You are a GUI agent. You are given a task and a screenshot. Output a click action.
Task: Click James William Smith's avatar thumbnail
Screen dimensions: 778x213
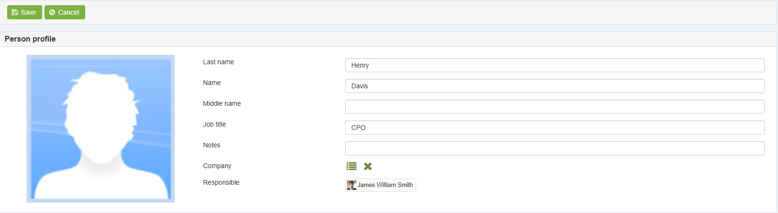(x=352, y=185)
